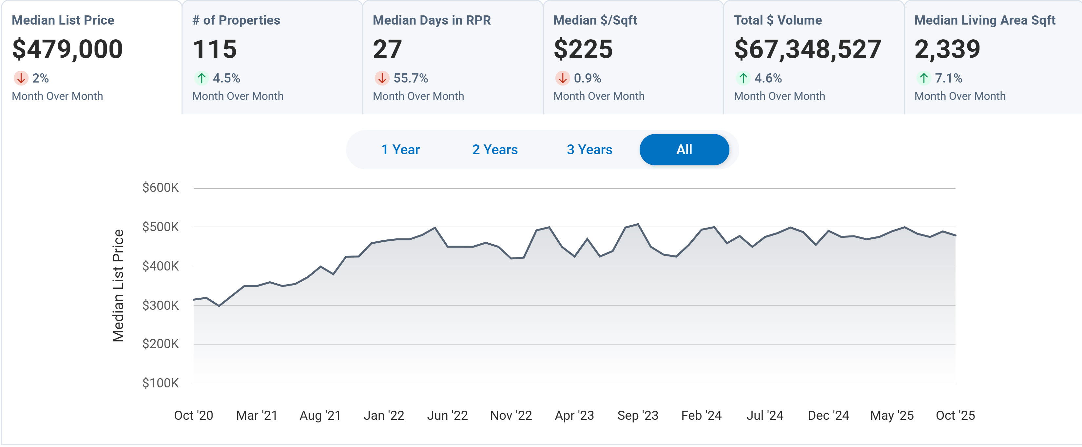Image resolution: width=1082 pixels, height=447 pixels.
Task: Select the Median List Price card
Action: (91, 57)
